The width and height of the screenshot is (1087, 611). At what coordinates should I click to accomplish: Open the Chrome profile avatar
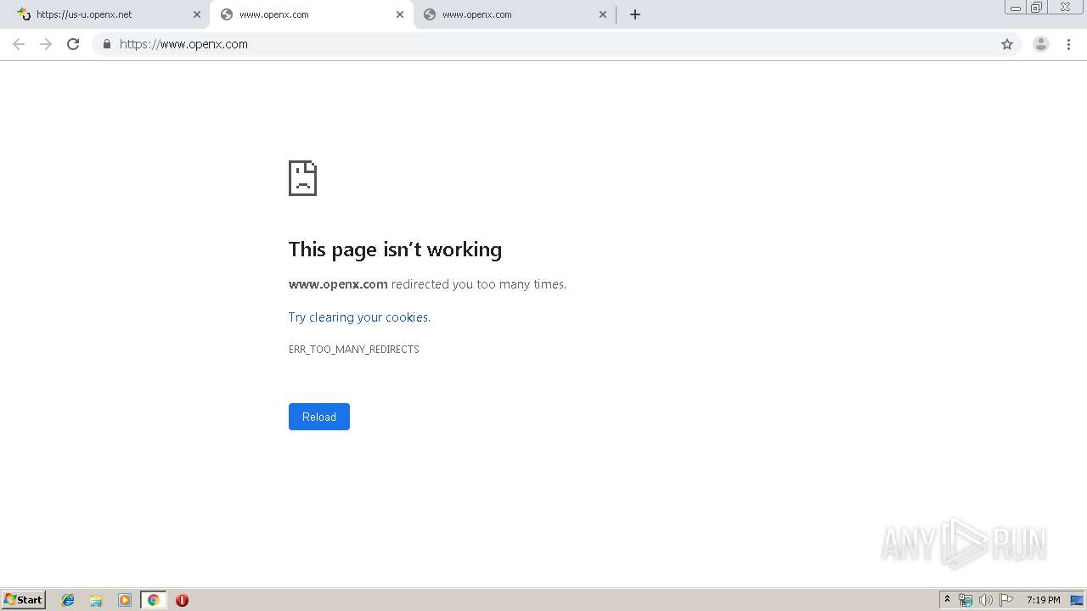pos(1041,44)
